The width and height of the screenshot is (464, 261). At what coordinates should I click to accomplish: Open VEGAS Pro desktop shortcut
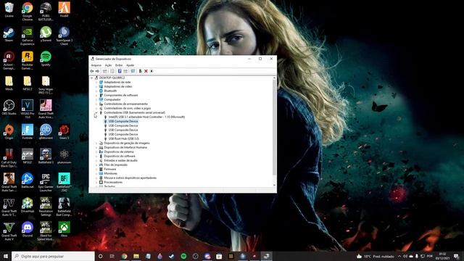coord(28,109)
